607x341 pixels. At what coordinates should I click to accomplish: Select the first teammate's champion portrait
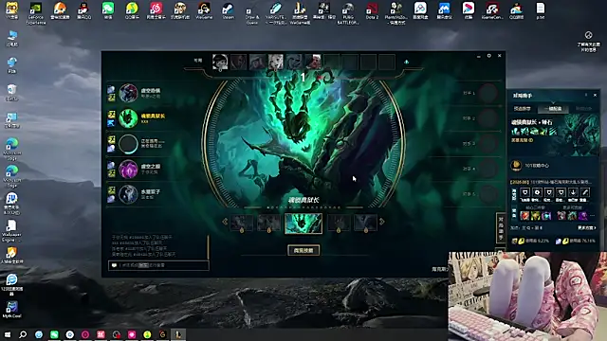[x=128, y=93]
